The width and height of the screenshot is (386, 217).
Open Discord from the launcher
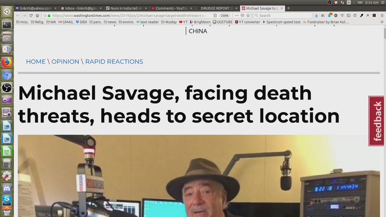[x=7, y=189]
